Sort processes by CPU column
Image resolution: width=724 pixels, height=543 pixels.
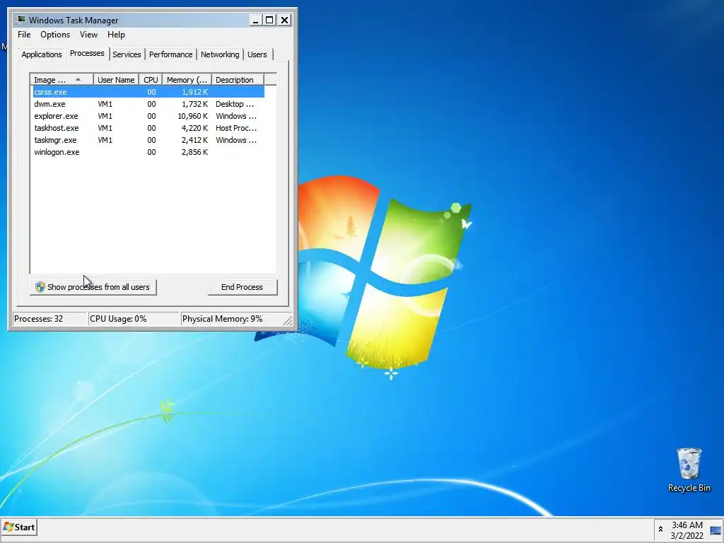click(x=151, y=79)
